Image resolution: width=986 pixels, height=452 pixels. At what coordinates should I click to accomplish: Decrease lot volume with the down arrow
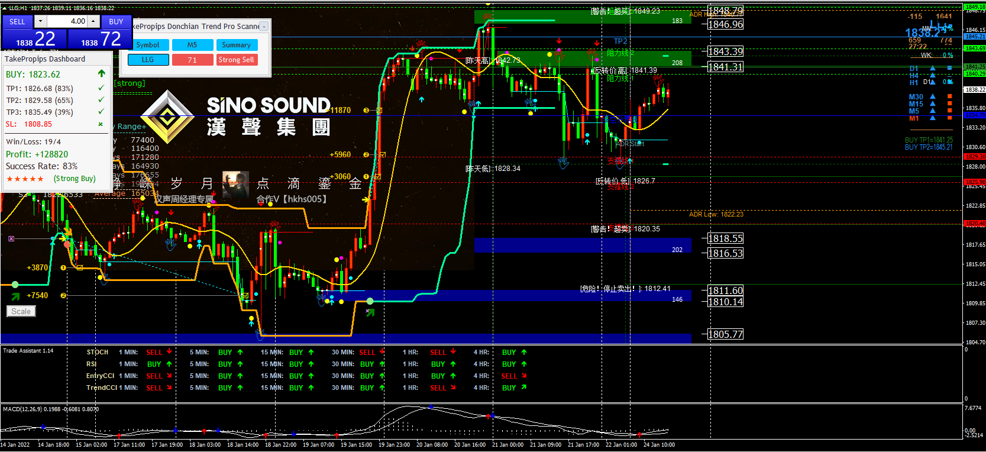click(40, 21)
